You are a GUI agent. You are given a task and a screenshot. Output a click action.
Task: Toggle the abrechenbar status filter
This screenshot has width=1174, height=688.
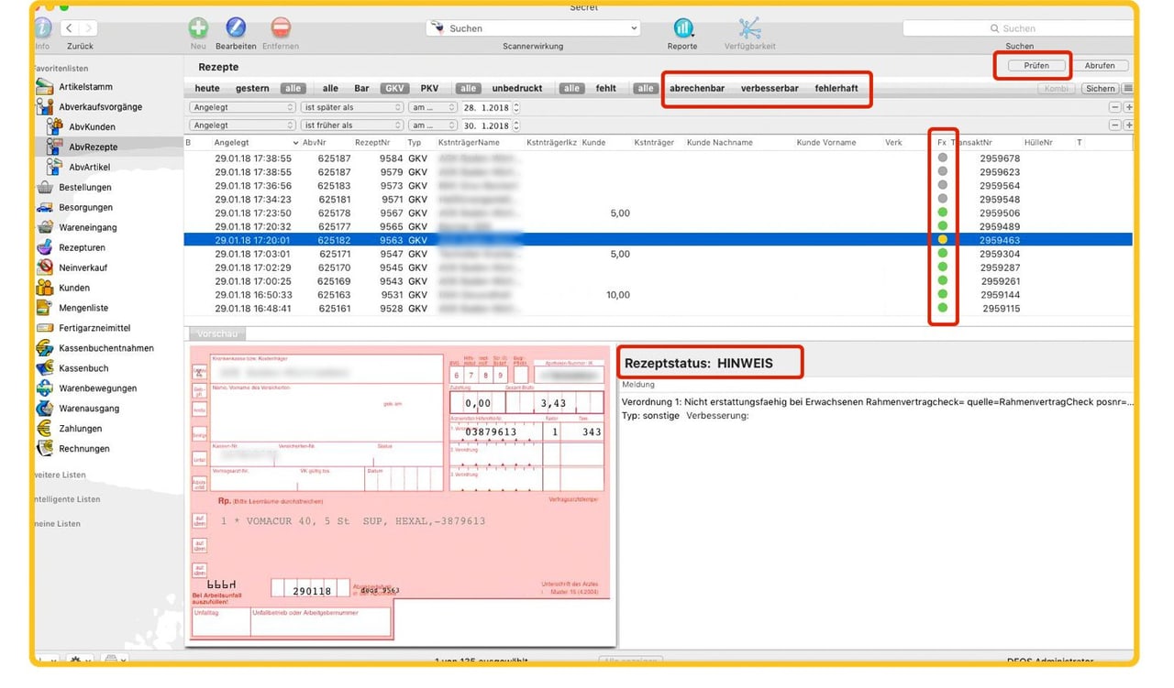click(x=697, y=89)
